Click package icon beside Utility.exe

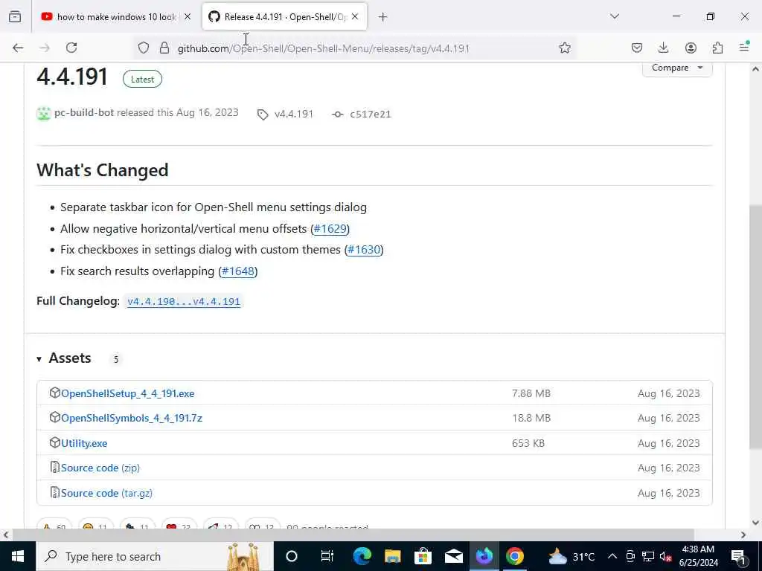click(x=55, y=442)
